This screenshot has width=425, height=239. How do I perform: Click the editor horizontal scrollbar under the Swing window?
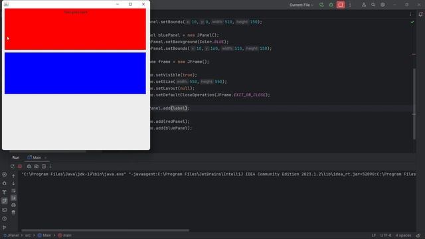48,151
